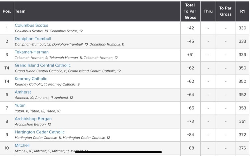250x156 pixels.
Task: View the Amherst team details
Action: pos(23,92)
